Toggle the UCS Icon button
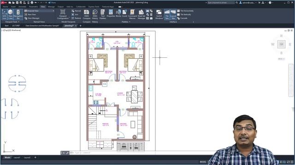This screenshot has width=295, height=165. click(x=4, y=14)
